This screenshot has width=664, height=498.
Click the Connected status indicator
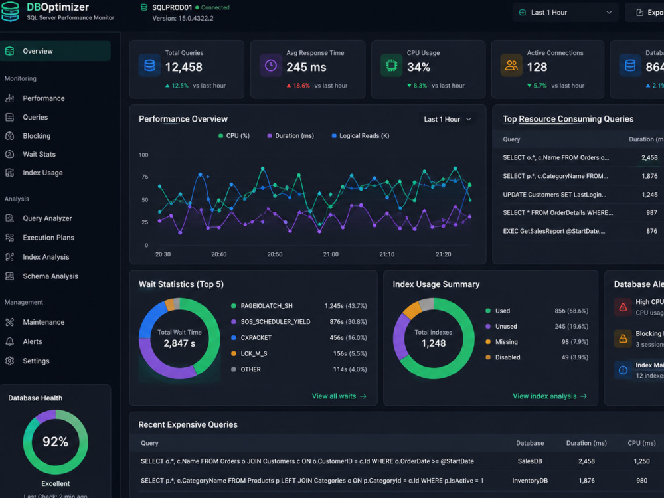[x=212, y=7]
